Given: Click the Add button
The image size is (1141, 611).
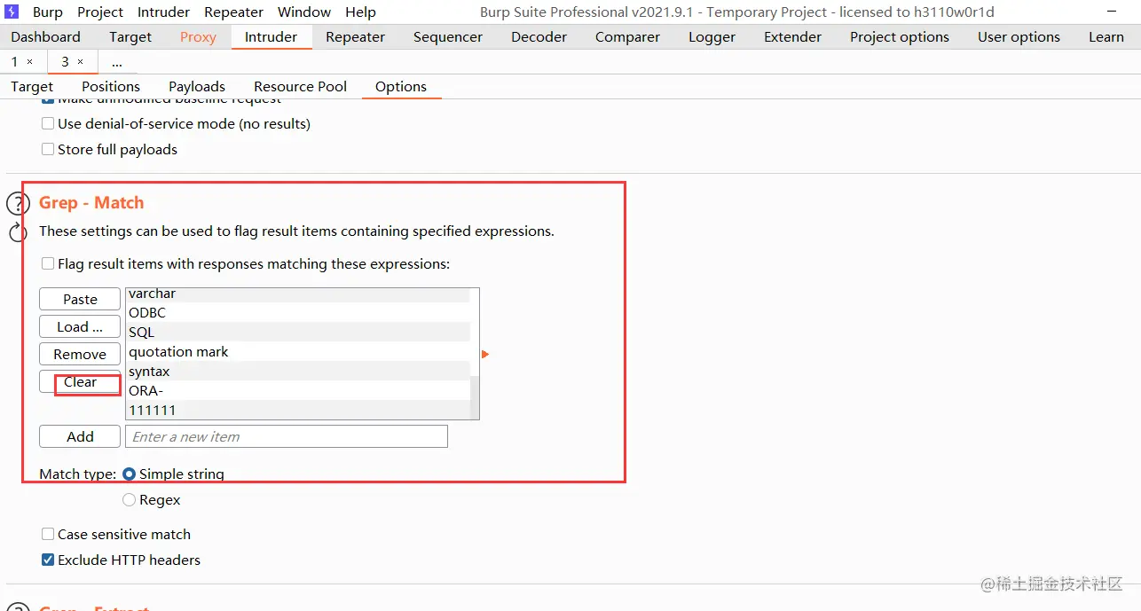Looking at the screenshot, I should click(80, 437).
